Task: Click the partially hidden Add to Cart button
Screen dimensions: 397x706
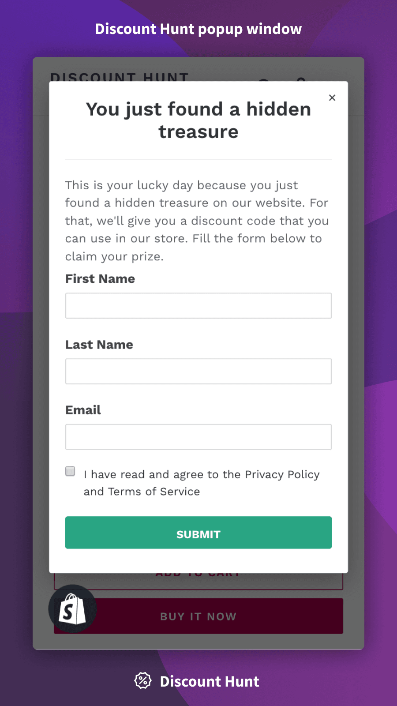Action: [x=198, y=581]
